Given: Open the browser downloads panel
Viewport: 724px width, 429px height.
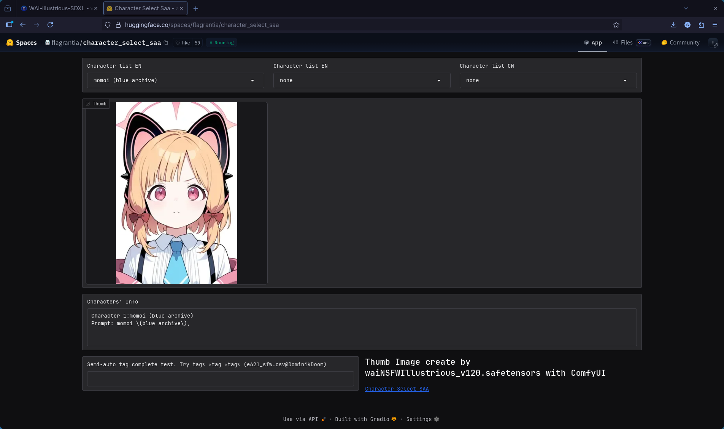Looking at the screenshot, I should [x=673, y=25].
